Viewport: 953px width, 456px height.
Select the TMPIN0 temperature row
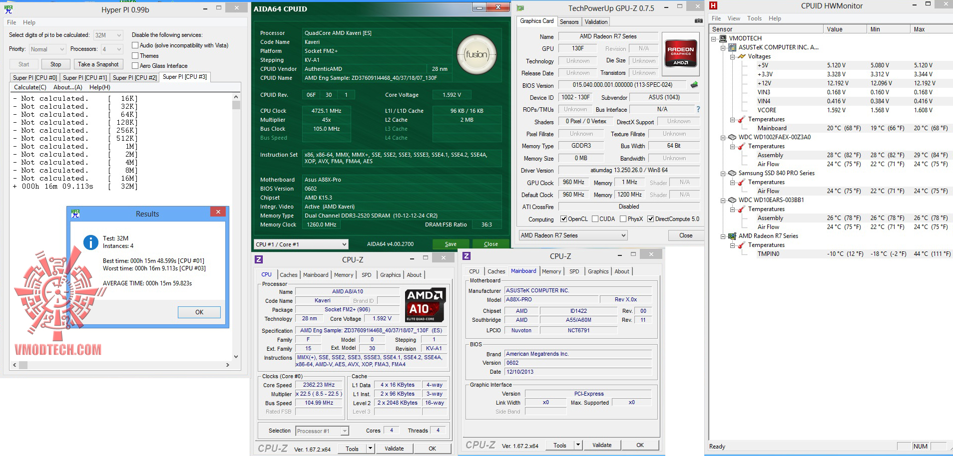[830, 254]
